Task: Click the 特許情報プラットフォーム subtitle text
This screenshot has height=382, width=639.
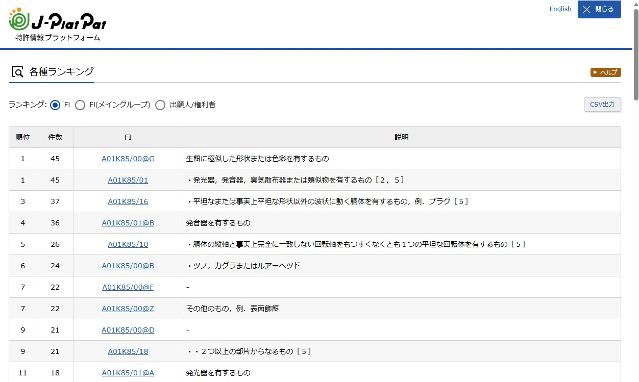Action: click(58, 38)
